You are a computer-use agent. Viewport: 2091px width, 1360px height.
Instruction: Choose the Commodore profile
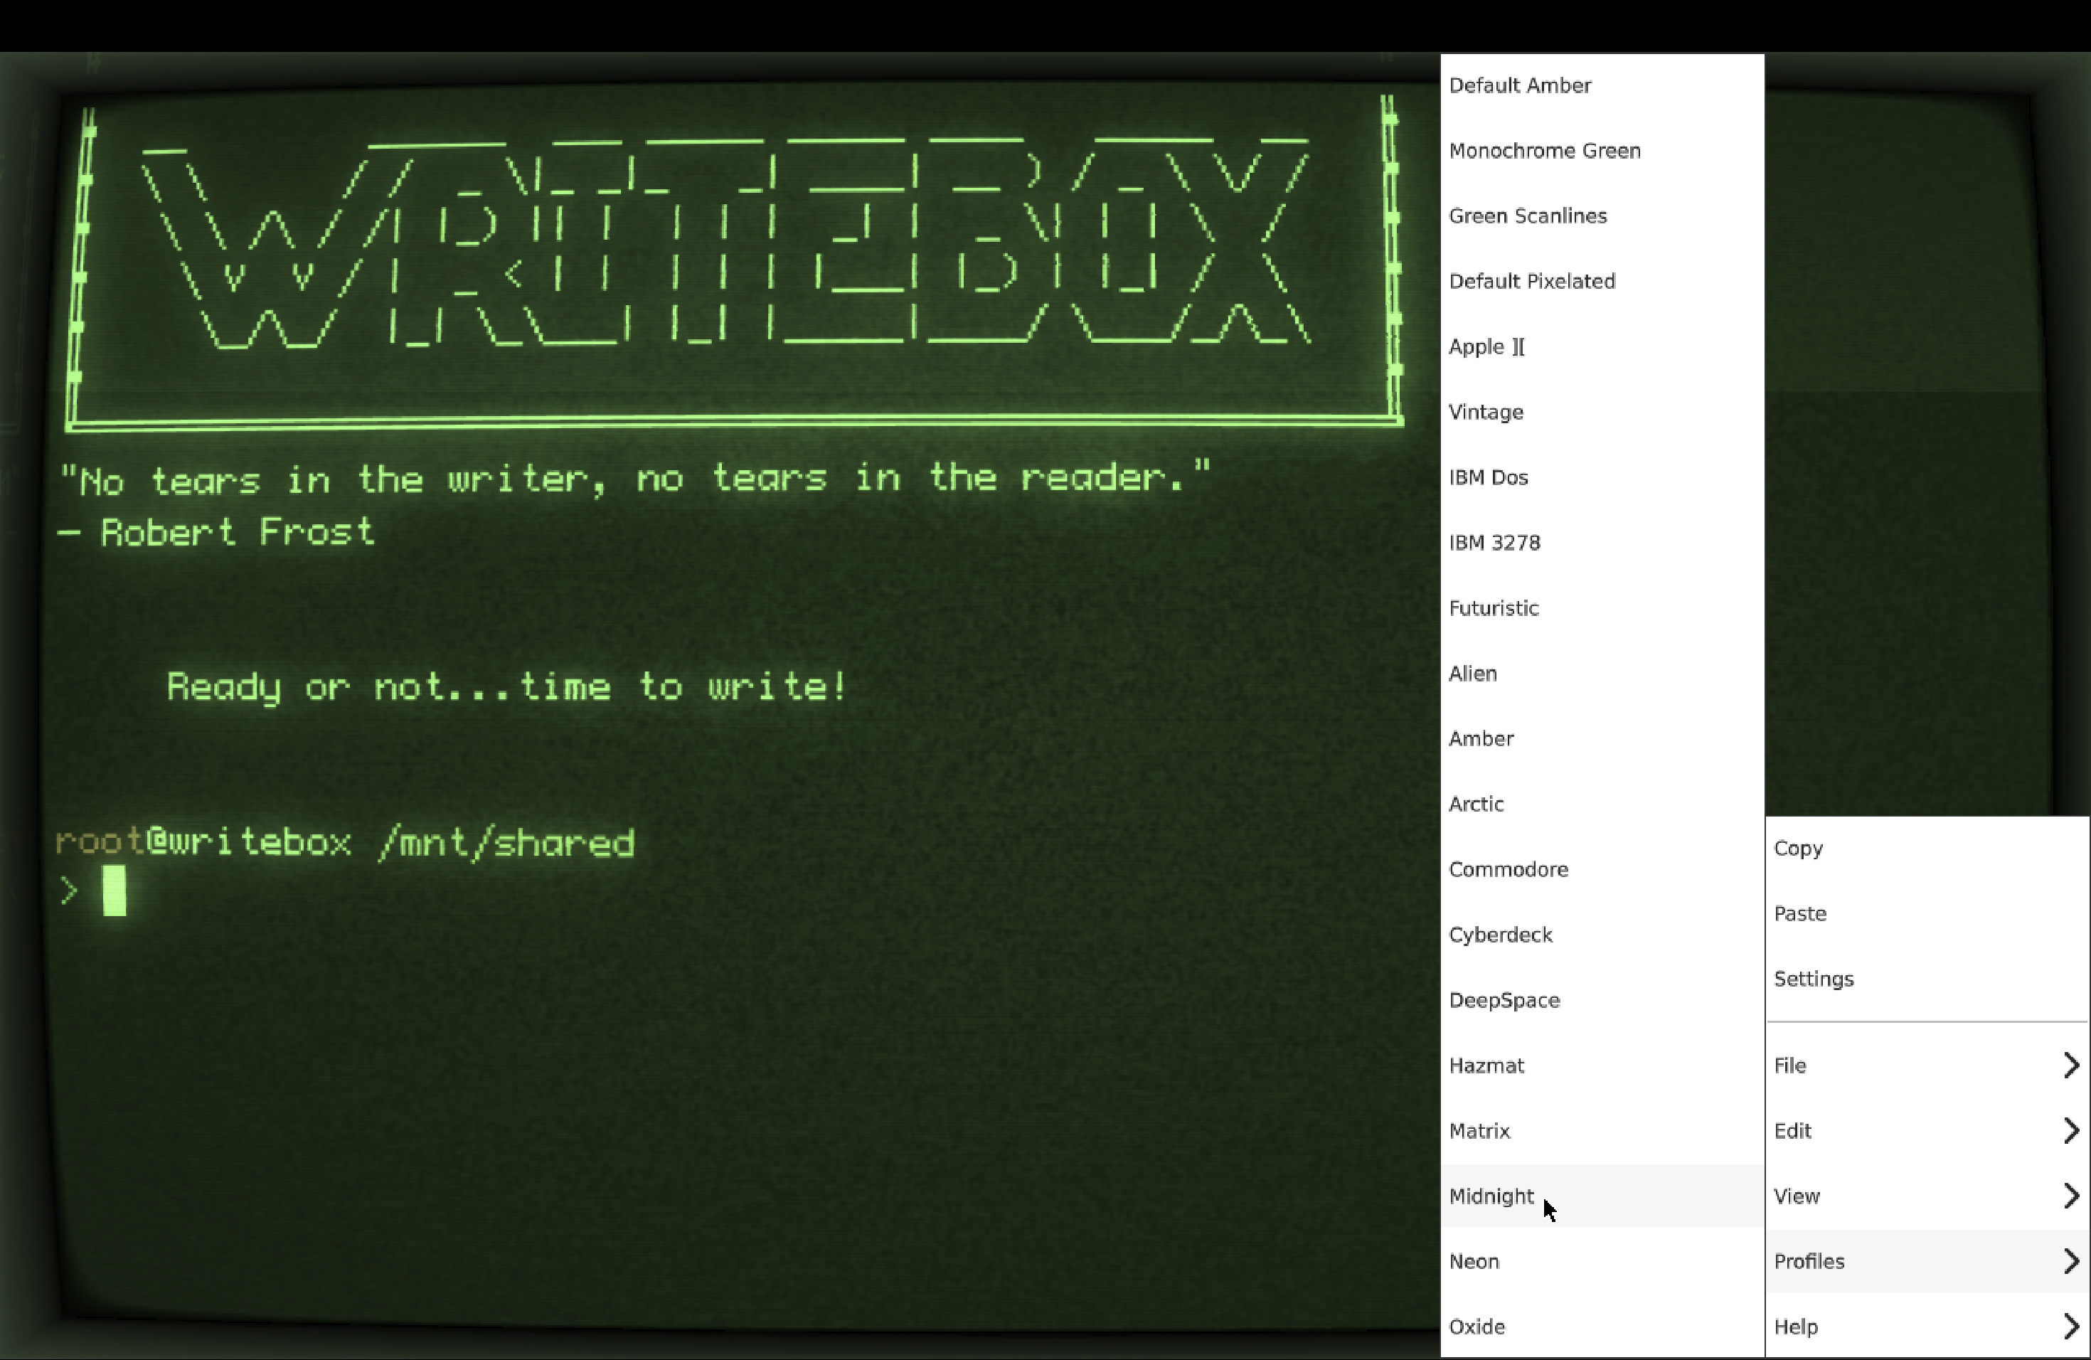1602,869
